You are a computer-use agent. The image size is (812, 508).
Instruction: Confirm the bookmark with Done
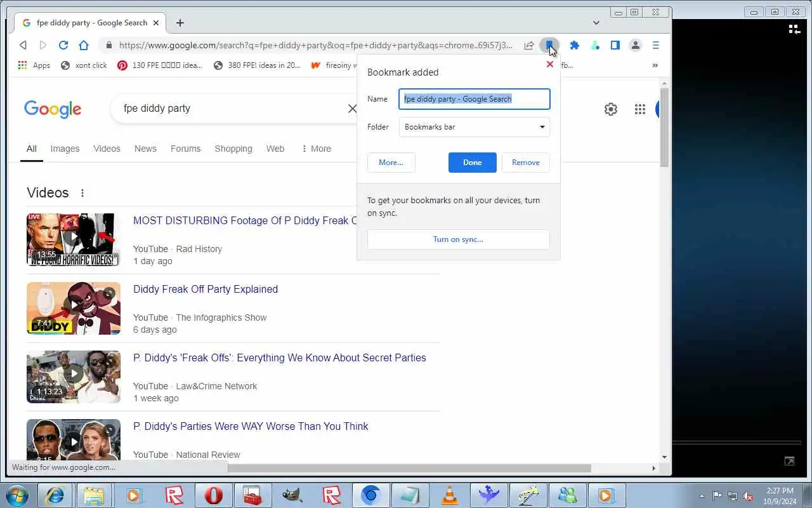473,163
